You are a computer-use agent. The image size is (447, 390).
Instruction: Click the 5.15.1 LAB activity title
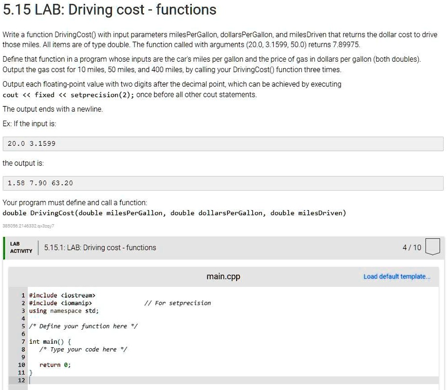coord(103,247)
